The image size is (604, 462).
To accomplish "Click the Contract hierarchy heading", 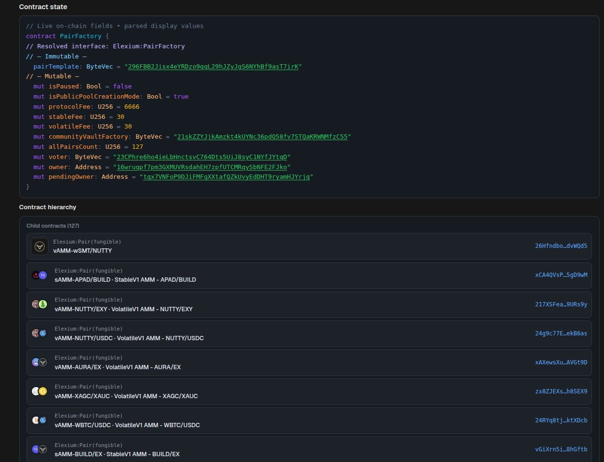I will click(x=48, y=207).
